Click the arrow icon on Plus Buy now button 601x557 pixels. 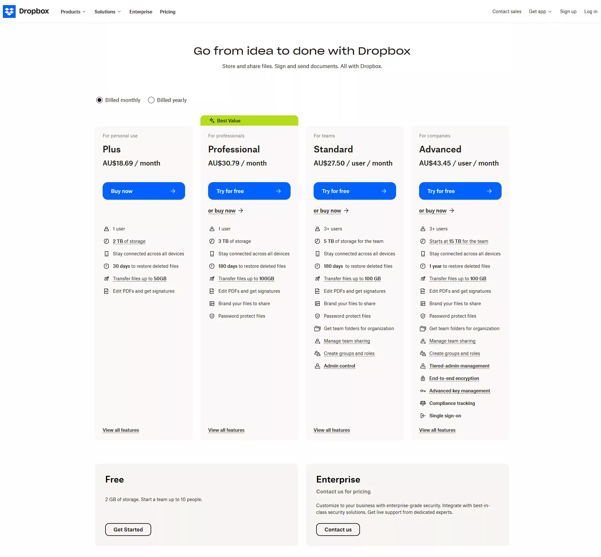173,191
